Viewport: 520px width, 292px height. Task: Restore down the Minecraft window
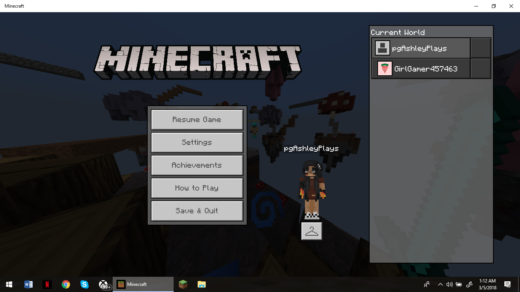pos(493,6)
